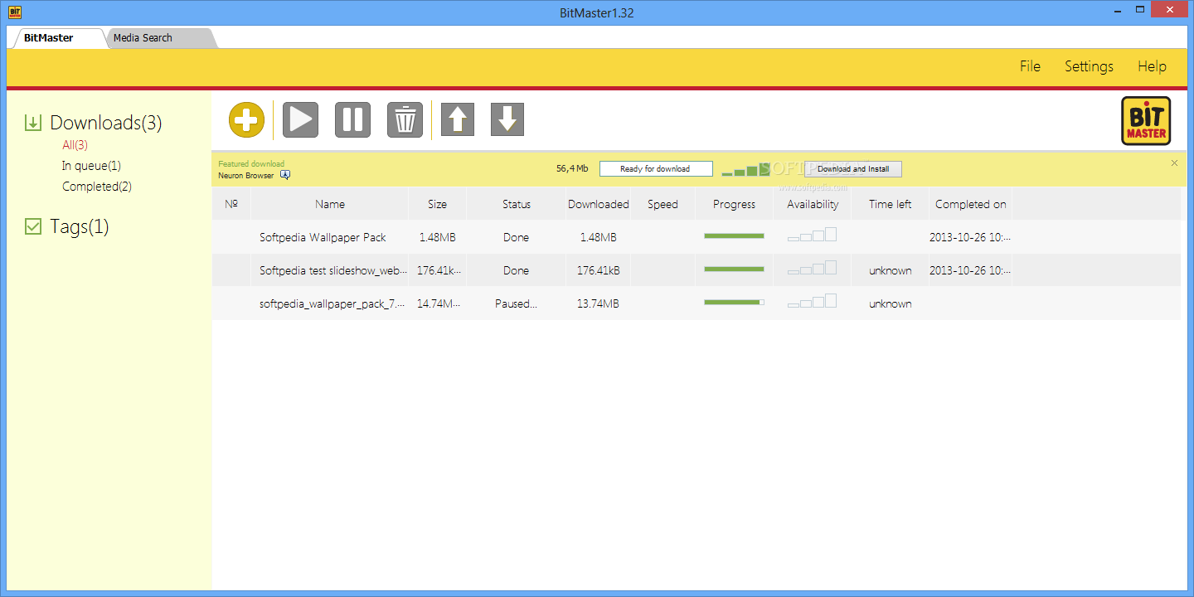Expand the Tags(1) category
The width and height of the screenshot is (1194, 597).
point(79,226)
